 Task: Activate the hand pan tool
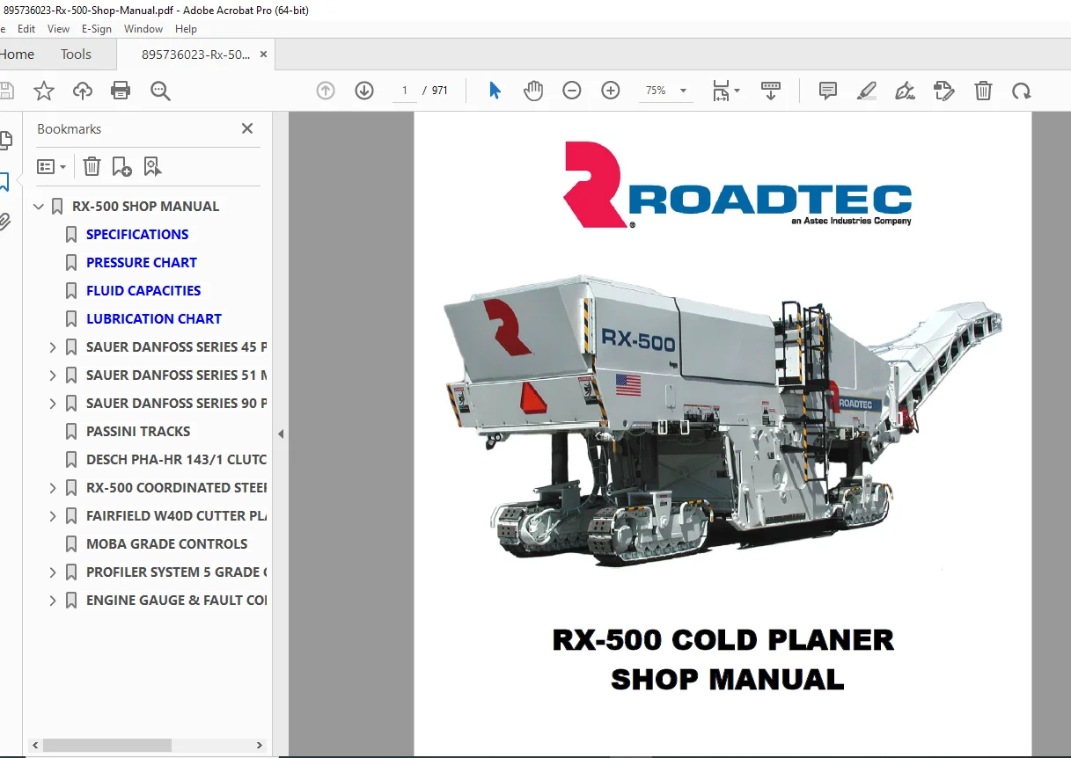[x=533, y=91]
